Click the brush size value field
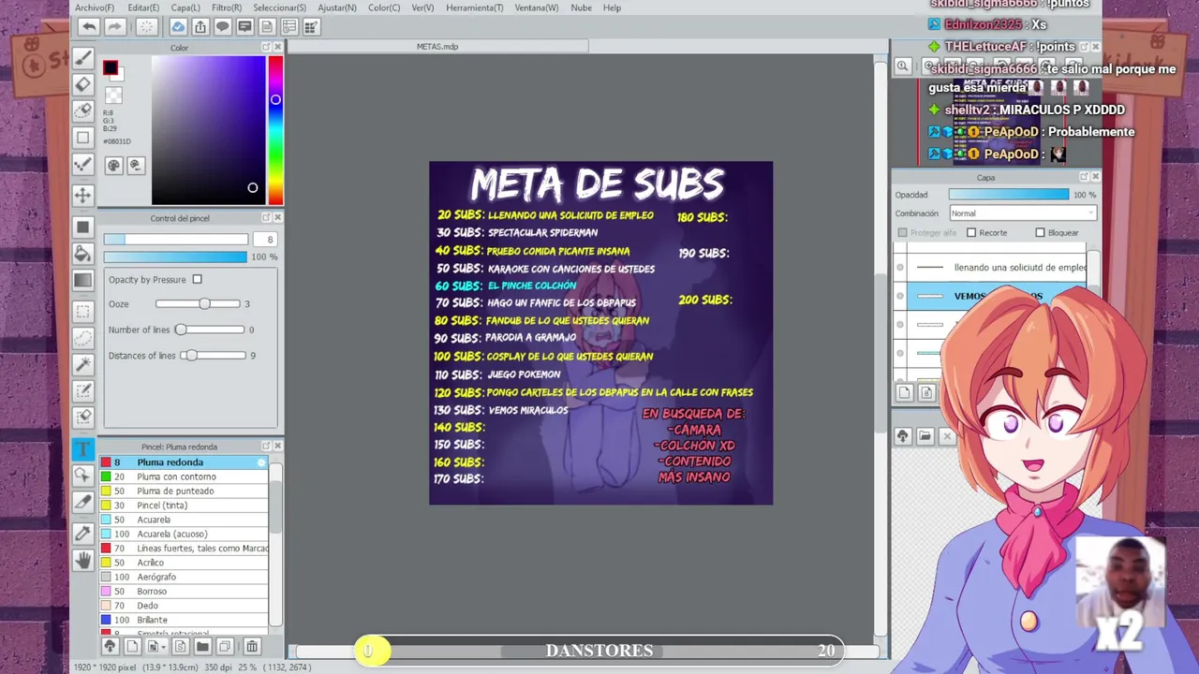 [265, 240]
